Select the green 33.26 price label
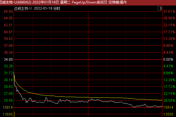 coord(8,66)
